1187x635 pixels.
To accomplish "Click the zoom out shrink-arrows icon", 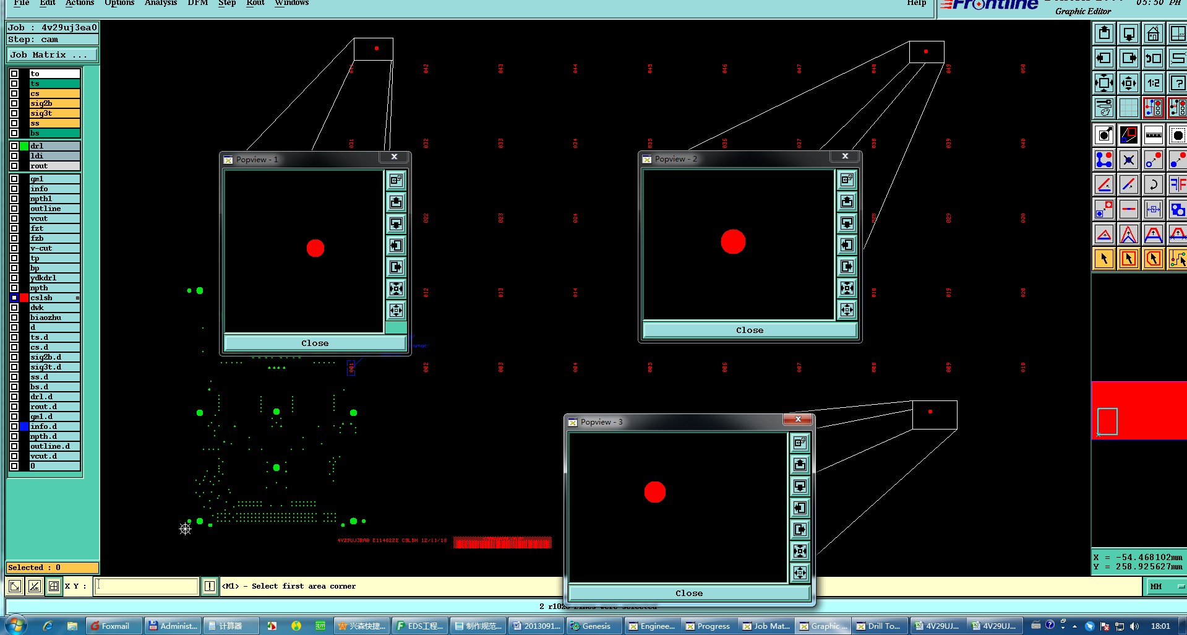I will pos(1129,83).
